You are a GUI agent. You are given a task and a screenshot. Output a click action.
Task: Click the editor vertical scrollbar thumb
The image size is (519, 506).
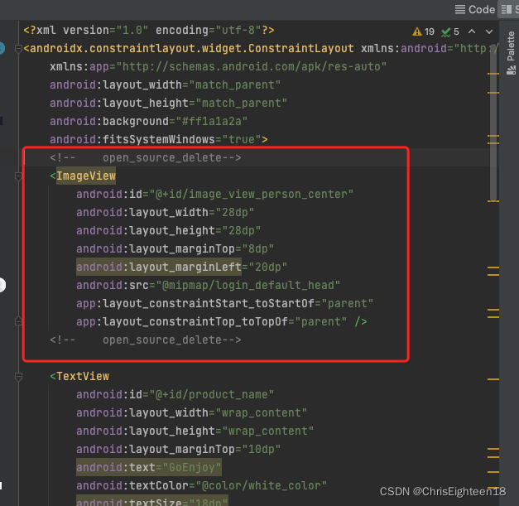[x=493, y=123]
